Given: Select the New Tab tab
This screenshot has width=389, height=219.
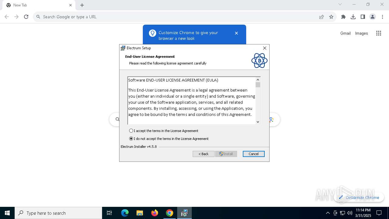Looking at the screenshot, I should tap(39, 5).
